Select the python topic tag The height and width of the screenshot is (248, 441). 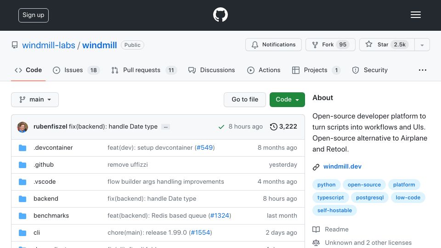tap(327, 185)
